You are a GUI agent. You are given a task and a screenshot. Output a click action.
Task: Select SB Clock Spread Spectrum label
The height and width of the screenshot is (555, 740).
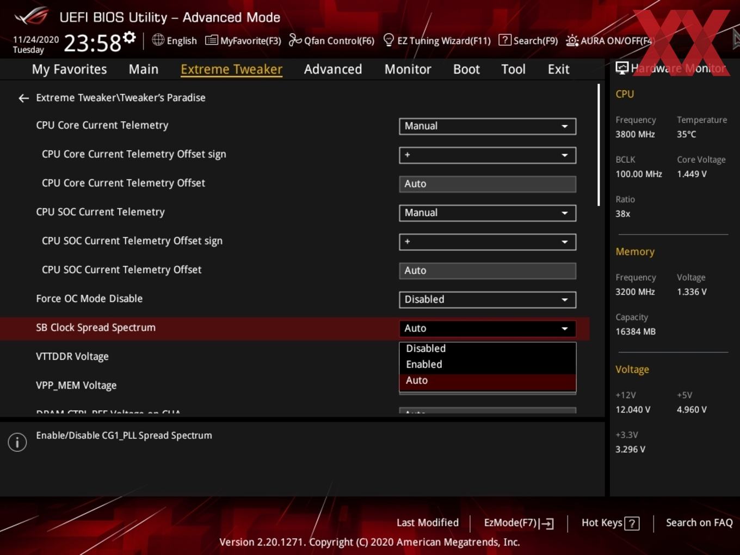click(x=96, y=328)
